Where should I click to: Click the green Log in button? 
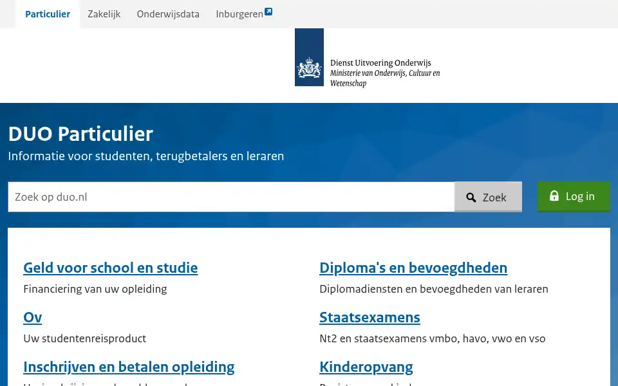click(574, 197)
